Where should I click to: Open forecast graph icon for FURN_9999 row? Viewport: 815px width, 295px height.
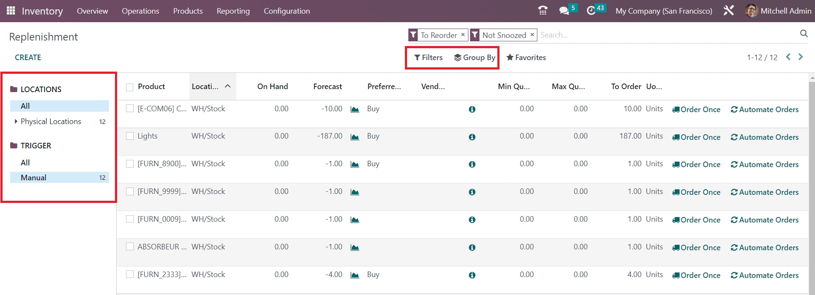click(355, 192)
